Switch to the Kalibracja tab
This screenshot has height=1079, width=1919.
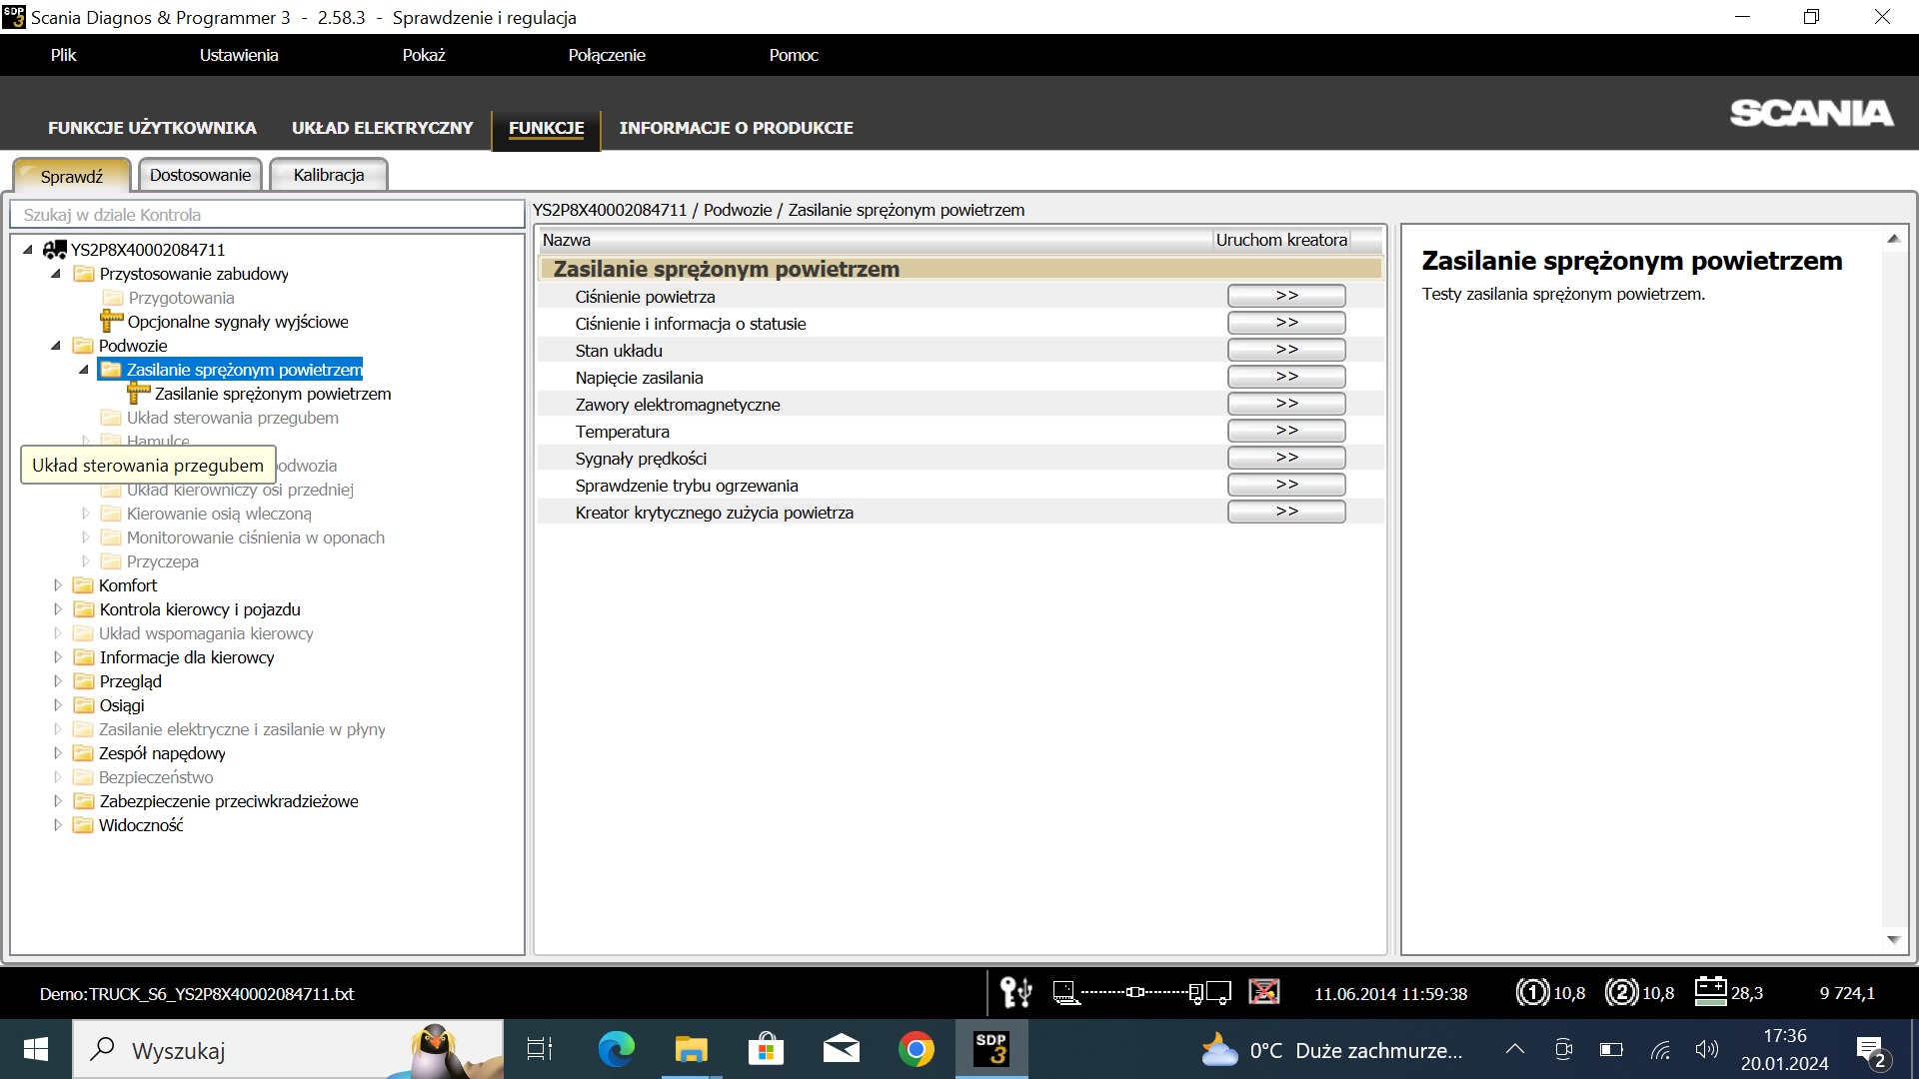tap(329, 175)
